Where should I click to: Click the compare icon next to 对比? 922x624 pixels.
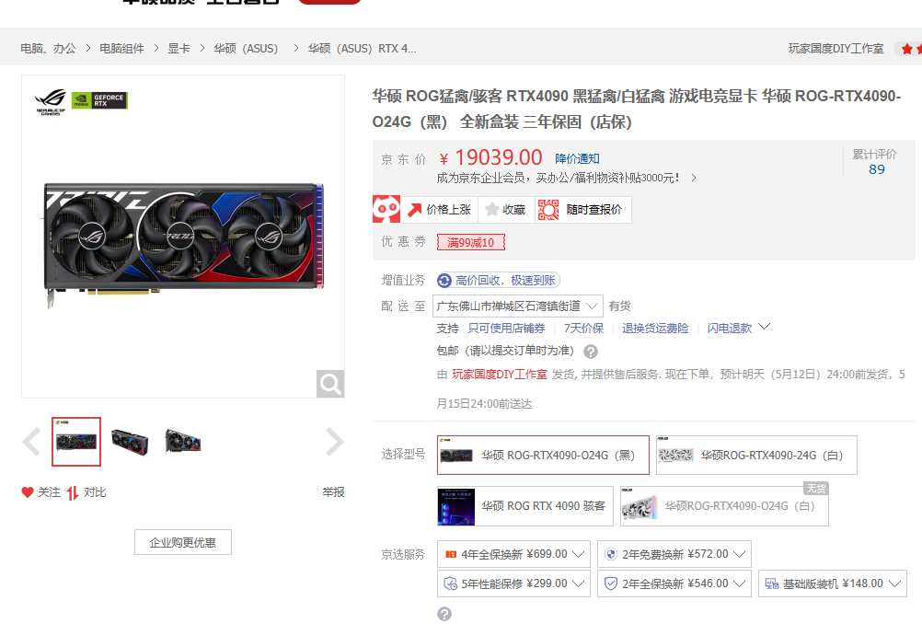coord(73,492)
